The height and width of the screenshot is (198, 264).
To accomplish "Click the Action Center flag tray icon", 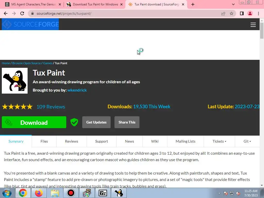I will coord(226,193).
